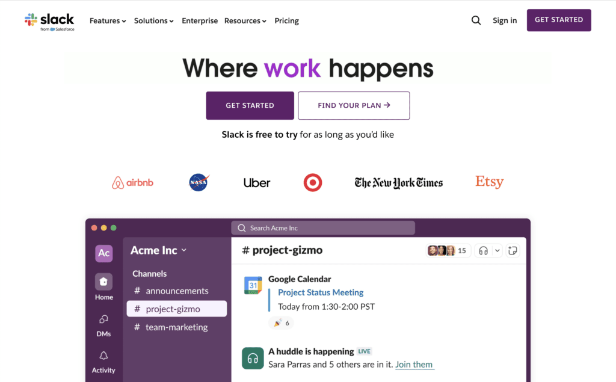
Task: Open search using the magnifying glass icon
Action: (x=476, y=20)
